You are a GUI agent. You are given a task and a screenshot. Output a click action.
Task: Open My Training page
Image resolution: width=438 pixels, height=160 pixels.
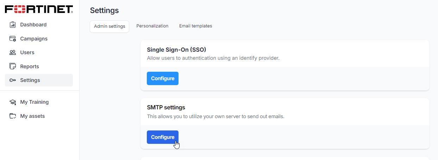(35, 102)
